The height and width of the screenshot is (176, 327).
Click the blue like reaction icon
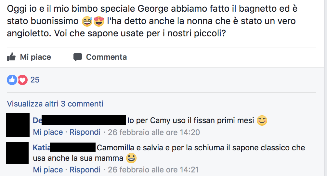[x=12, y=80]
